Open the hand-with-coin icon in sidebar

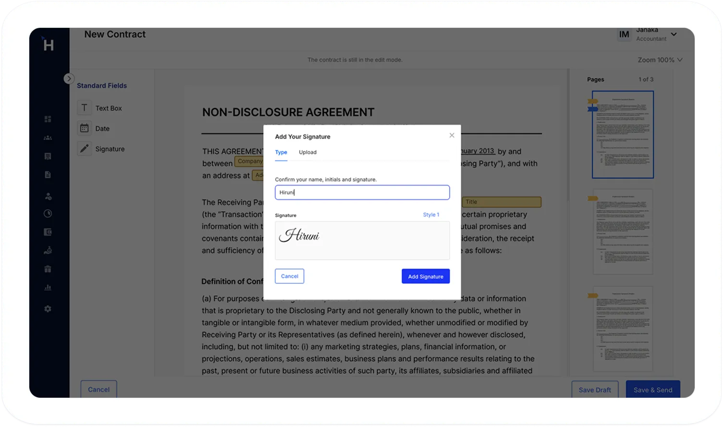(48, 250)
